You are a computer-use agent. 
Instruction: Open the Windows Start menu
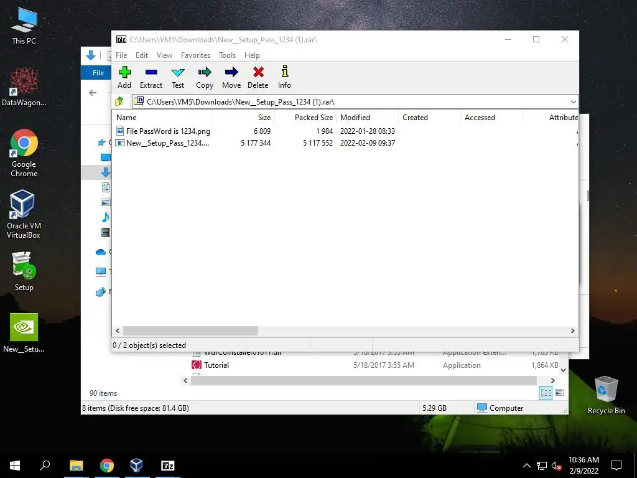(15, 466)
